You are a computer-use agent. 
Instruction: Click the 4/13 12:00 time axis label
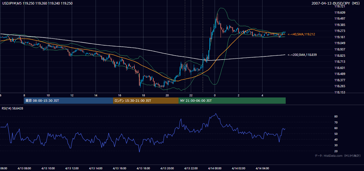coord(72,168)
